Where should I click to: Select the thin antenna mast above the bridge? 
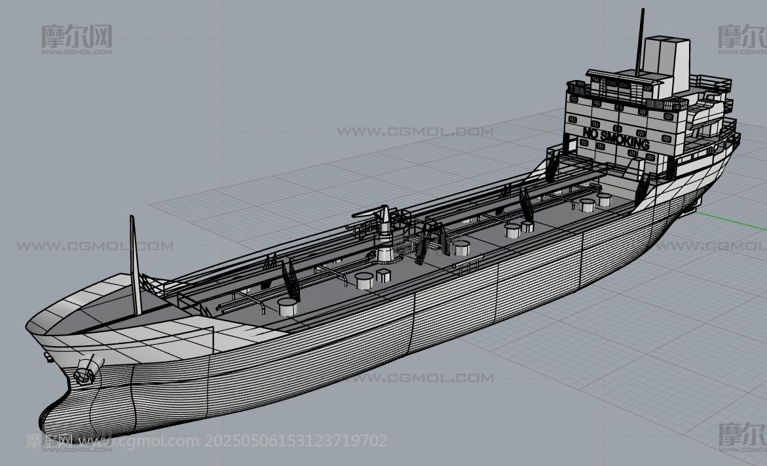point(640,41)
